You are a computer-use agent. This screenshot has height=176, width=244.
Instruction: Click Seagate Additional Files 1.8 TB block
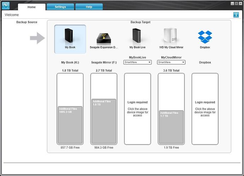pyautogui.click(x=104, y=121)
